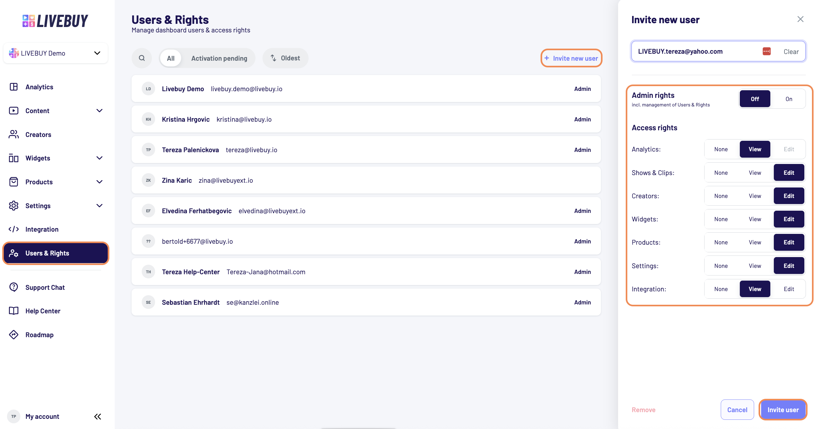818x429 pixels.
Task: Set Integration access to Edit
Action: 789,289
